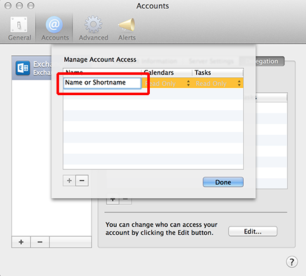Add a new account with sidebar plus
The width and height of the screenshot is (306, 276).
tap(21, 242)
